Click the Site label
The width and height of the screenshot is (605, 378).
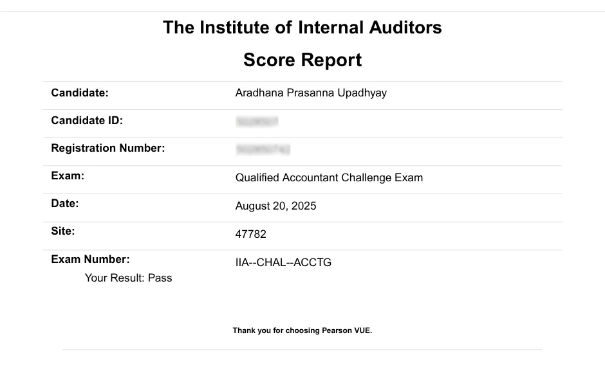(63, 231)
